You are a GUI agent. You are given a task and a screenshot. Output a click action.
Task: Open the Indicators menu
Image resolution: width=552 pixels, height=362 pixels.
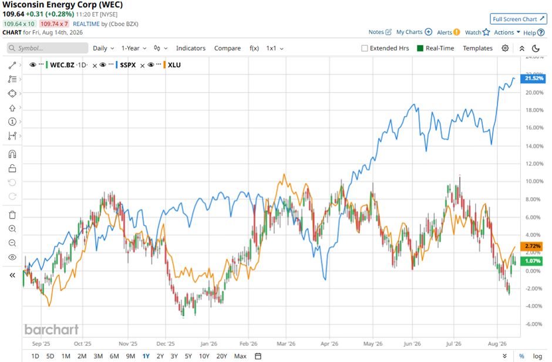pos(191,48)
